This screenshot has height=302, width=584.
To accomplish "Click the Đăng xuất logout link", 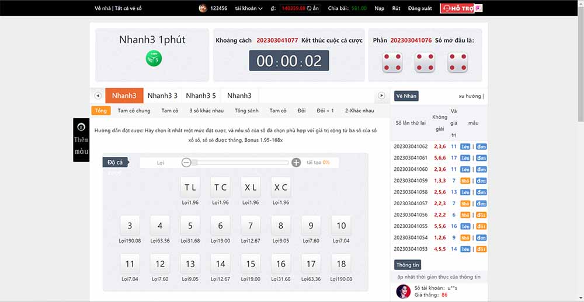I will (x=420, y=8).
